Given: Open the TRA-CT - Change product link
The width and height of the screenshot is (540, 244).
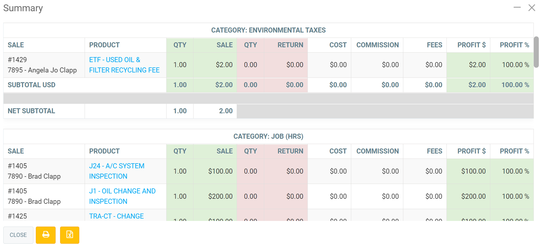Looking at the screenshot, I should point(116,216).
